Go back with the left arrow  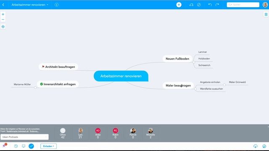3,5
